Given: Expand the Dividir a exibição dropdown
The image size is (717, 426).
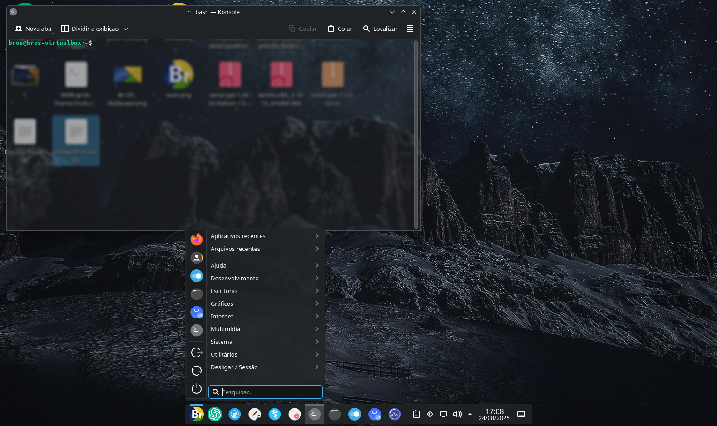Looking at the screenshot, I should [x=126, y=29].
